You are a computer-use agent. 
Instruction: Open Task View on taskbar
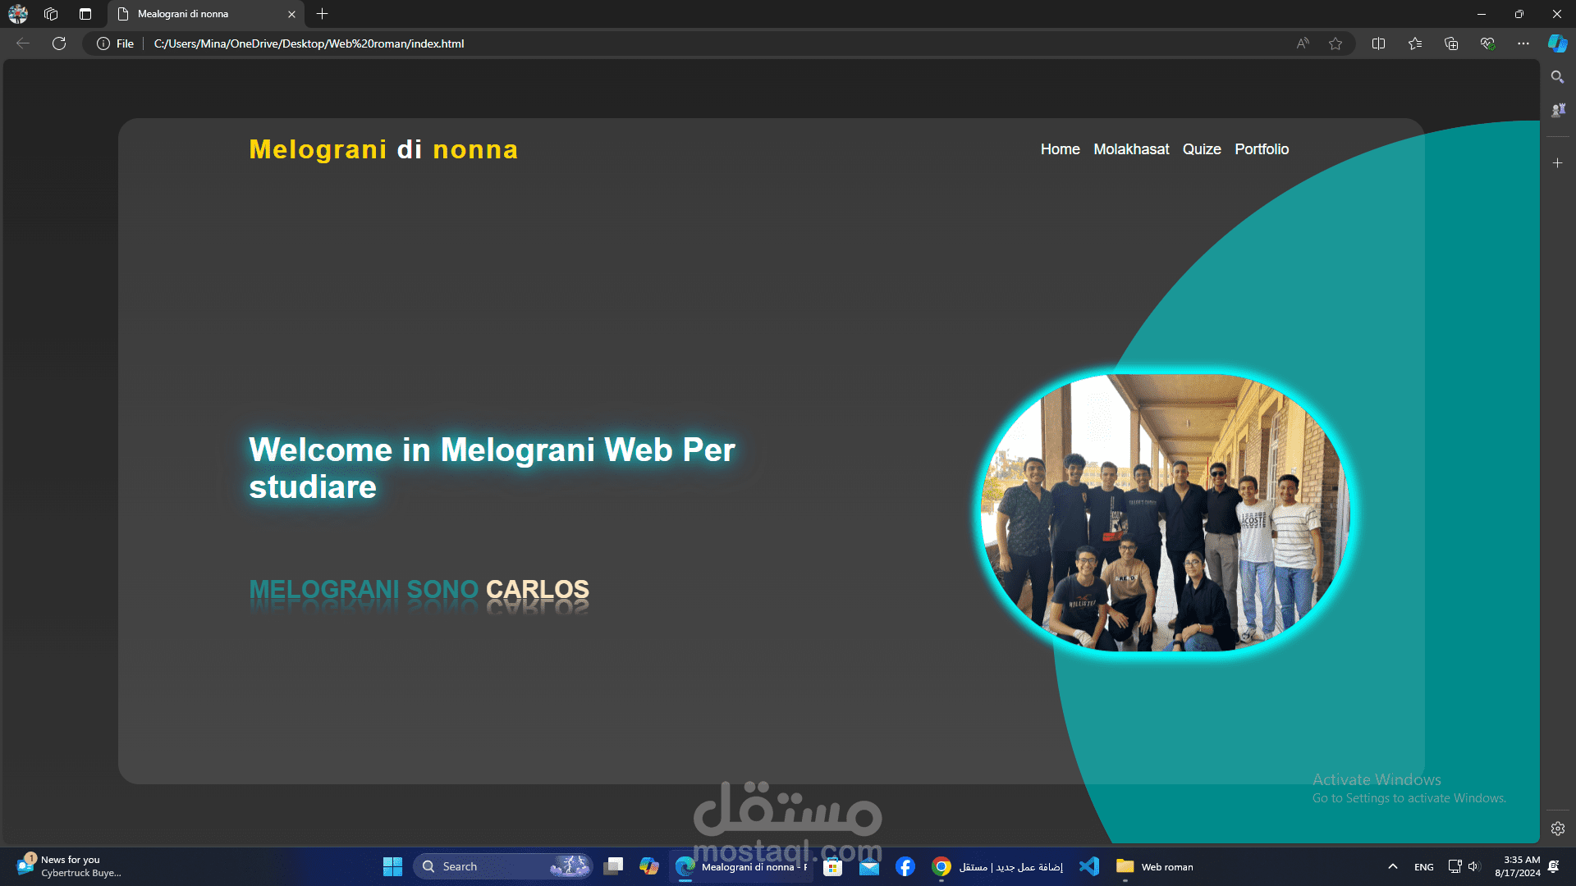[x=613, y=866]
